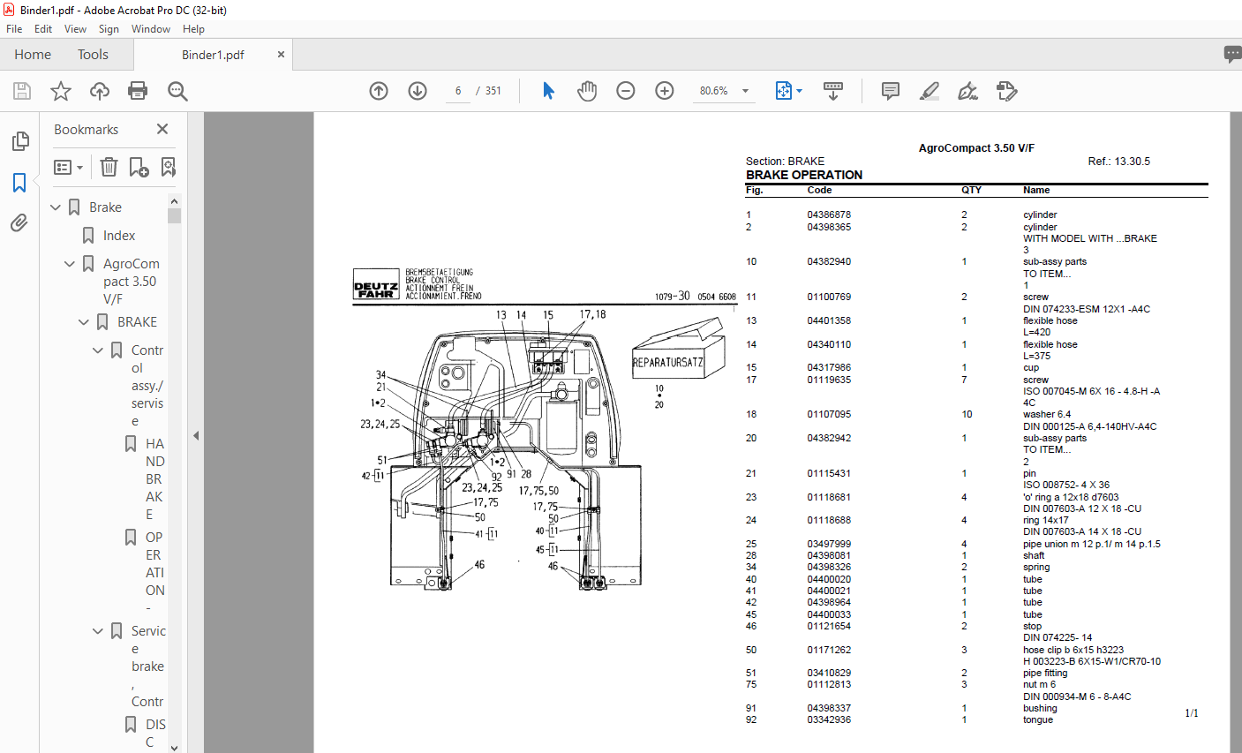Screen dimensions: 1242x753
Task: Add bookmark star icon in toolbar
Action: 61,91
